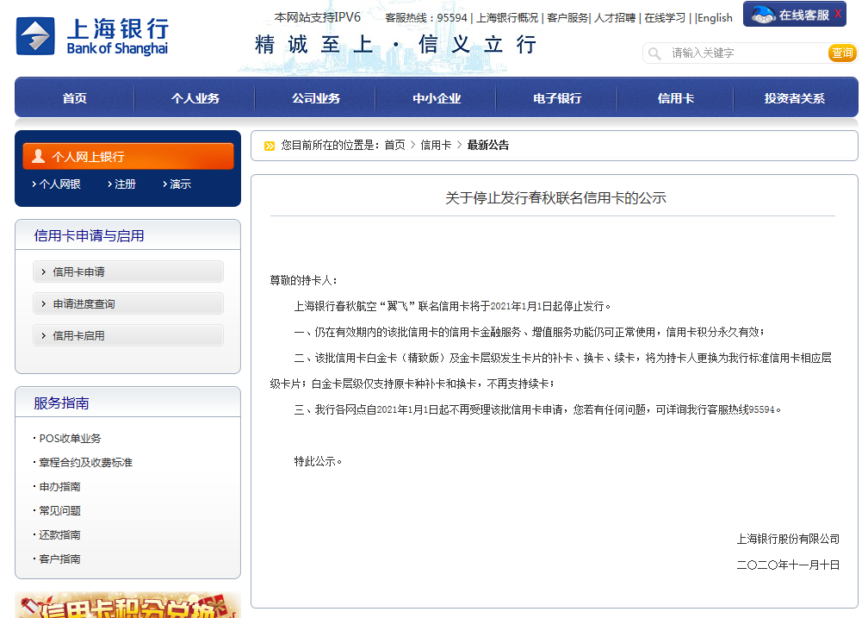Open the 注册 registration link
This screenshot has width=868, height=618.
[x=125, y=184]
